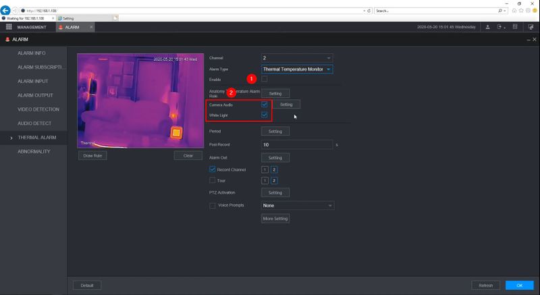The width and height of the screenshot is (540, 295).
Task: Uncheck the Camera Audio checkbox
Action: point(265,105)
